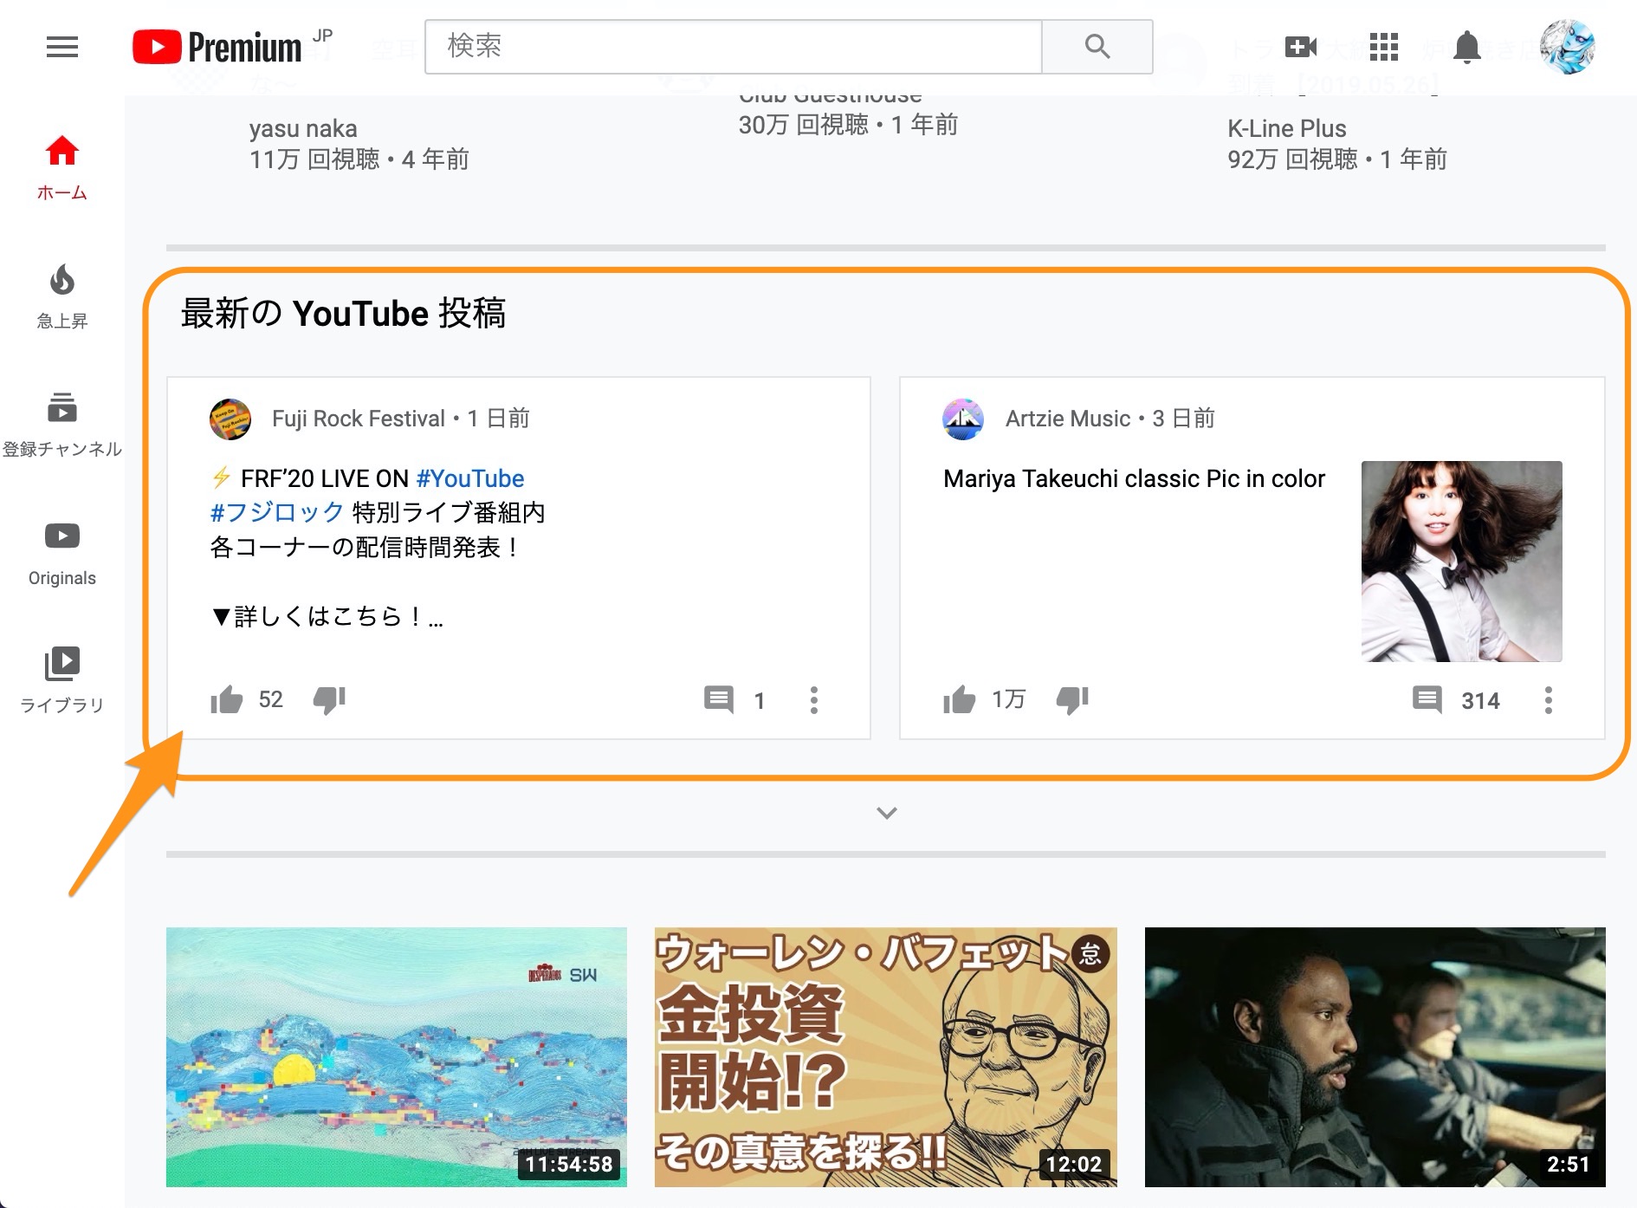Go to Home in the sidebar
Viewport: 1637px width, 1208px height.
pyautogui.click(x=62, y=169)
